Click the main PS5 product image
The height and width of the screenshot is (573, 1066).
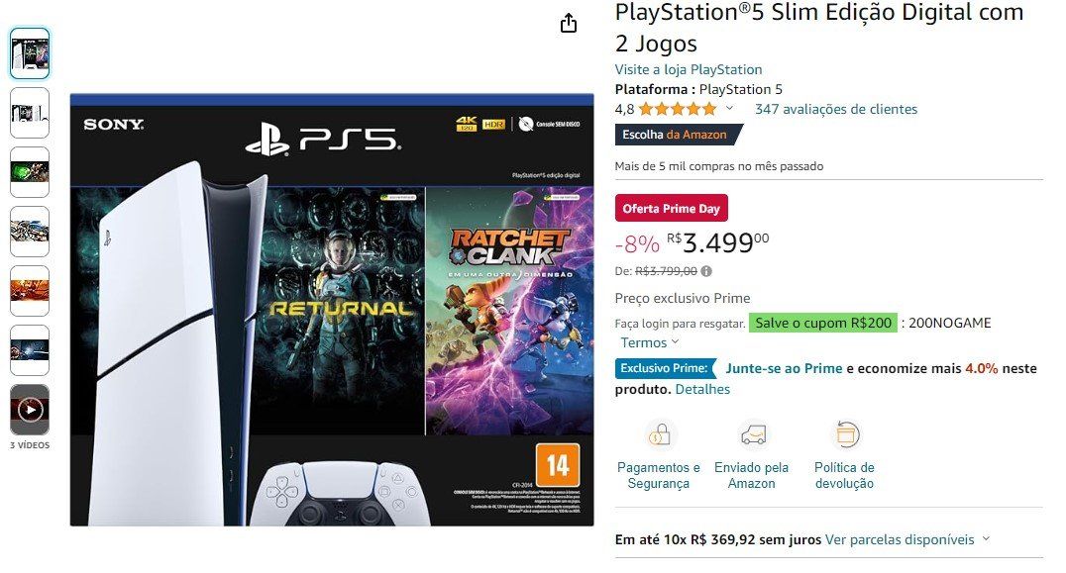point(332,310)
